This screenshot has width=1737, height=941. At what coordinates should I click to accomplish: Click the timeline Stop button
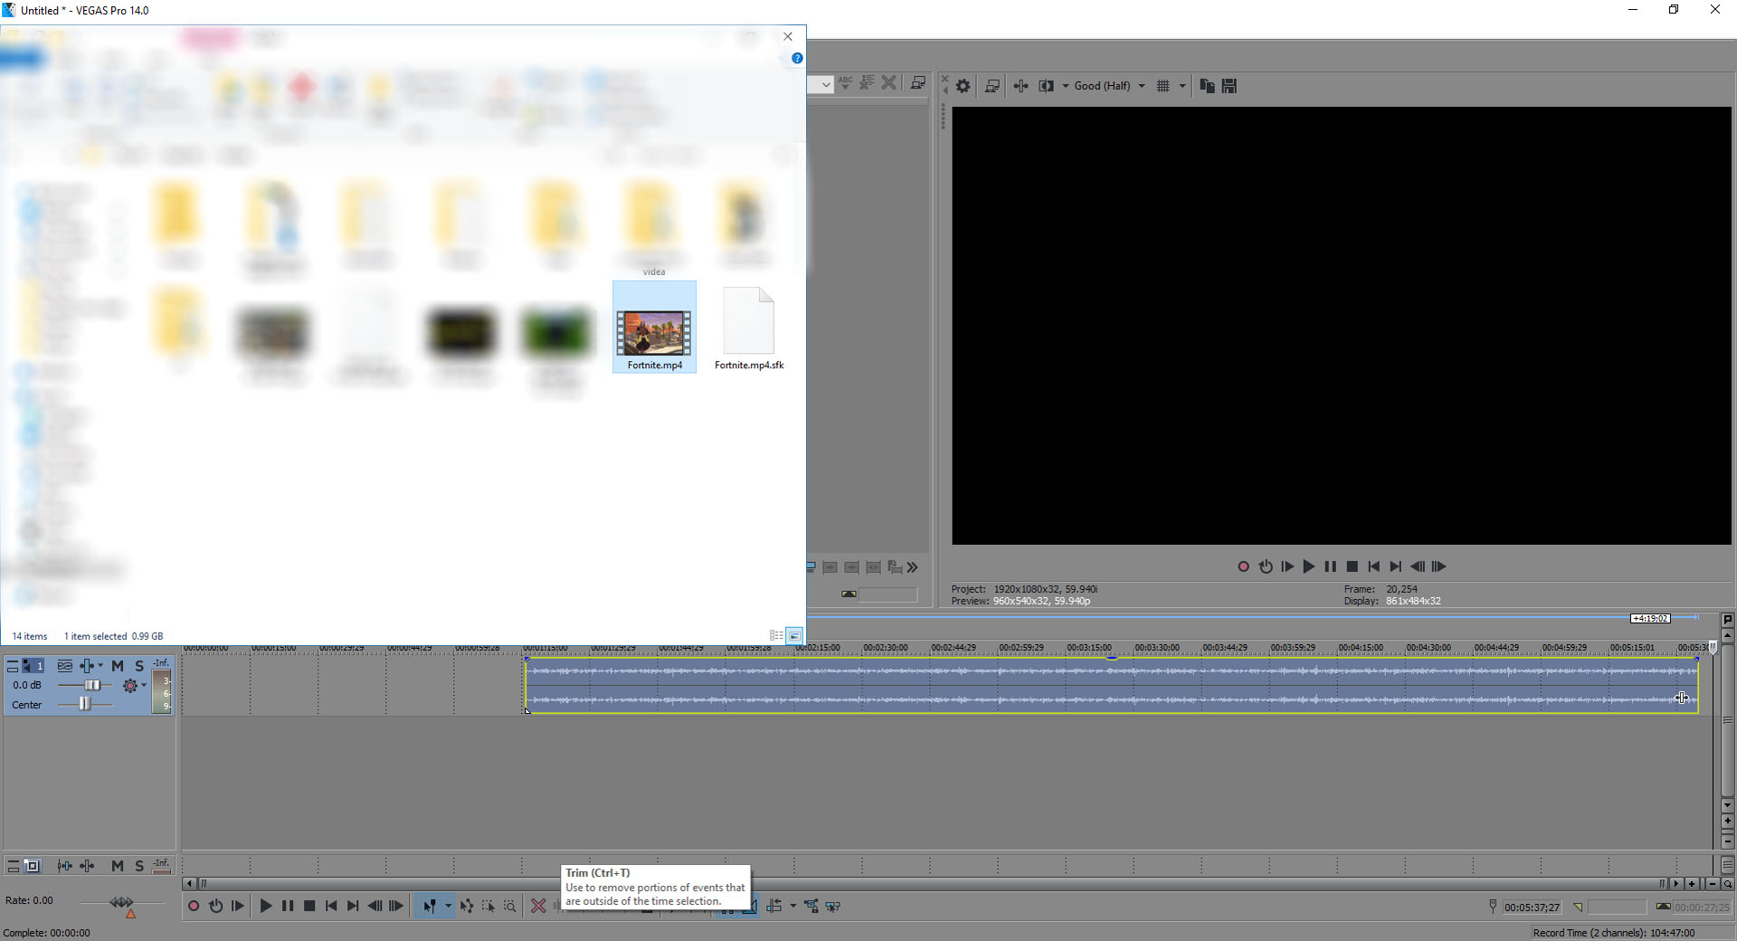click(x=309, y=906)
